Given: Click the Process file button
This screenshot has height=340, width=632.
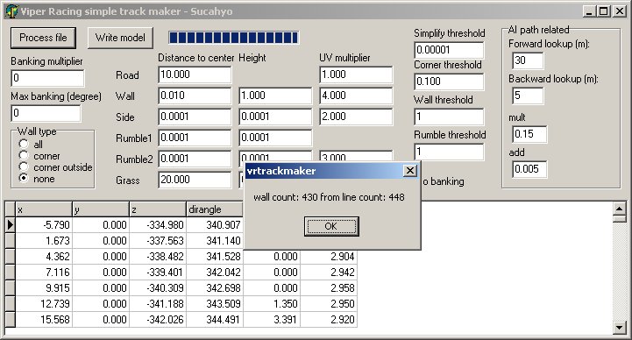Looking at the screenshot, I should (x=43, y=38).
